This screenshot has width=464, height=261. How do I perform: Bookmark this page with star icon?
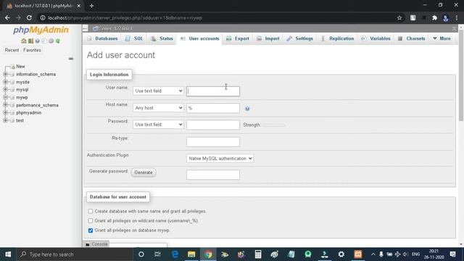pyautogui.click(x=399, y=17)
